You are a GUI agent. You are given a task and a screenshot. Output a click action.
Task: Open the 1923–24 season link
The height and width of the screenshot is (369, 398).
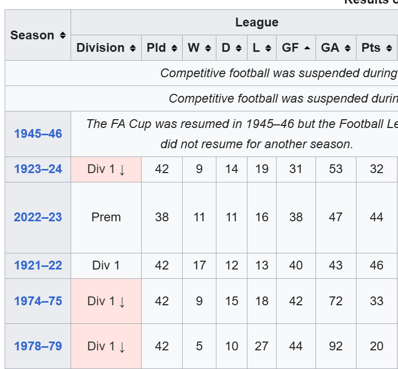(x=38, y=169)
